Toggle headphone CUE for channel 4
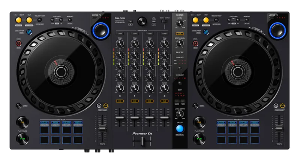The image size is (300, 162). coord(164,101)
